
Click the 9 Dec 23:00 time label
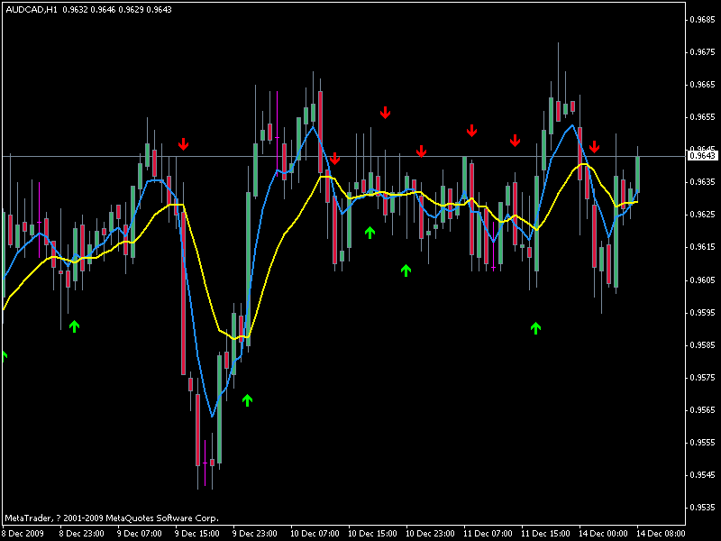(255, 534)
